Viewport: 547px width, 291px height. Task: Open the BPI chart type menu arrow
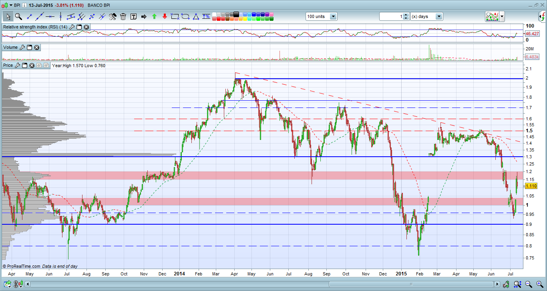[11, 5]
